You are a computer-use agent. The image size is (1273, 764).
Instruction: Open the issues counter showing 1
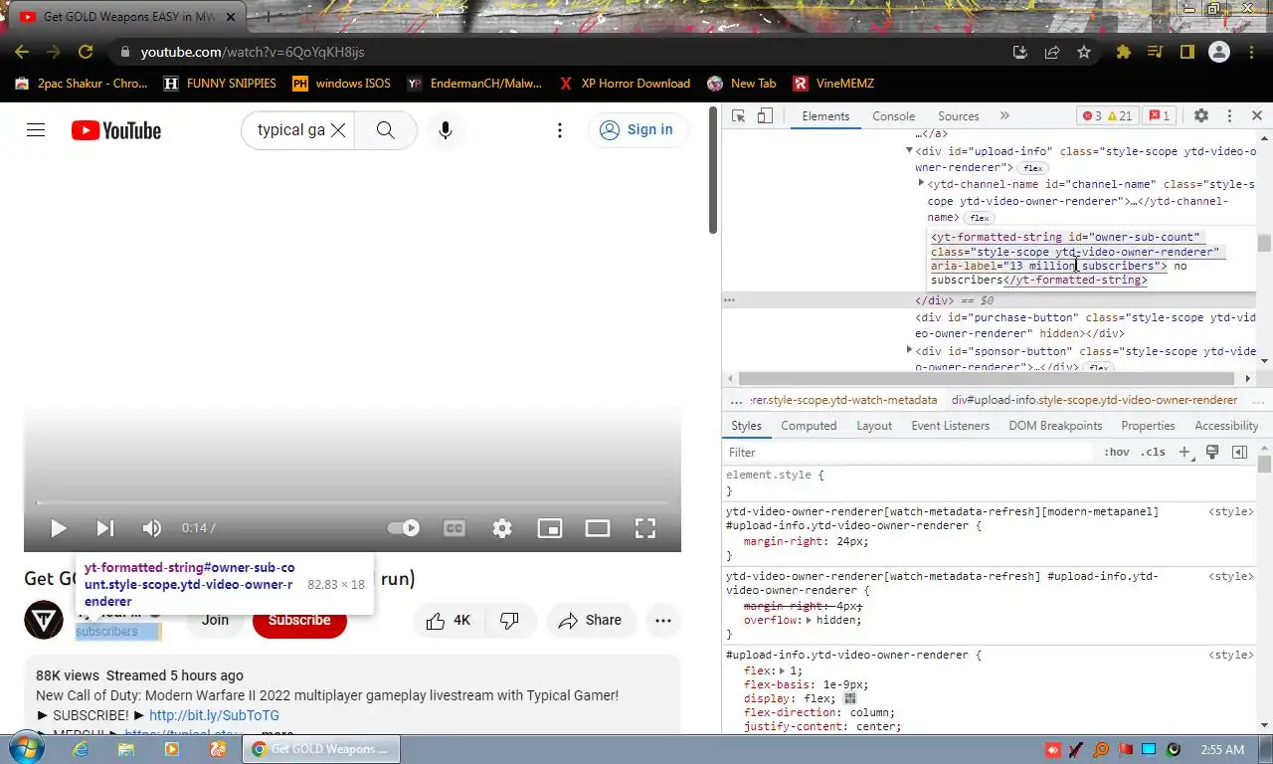tap(1160, 116)
